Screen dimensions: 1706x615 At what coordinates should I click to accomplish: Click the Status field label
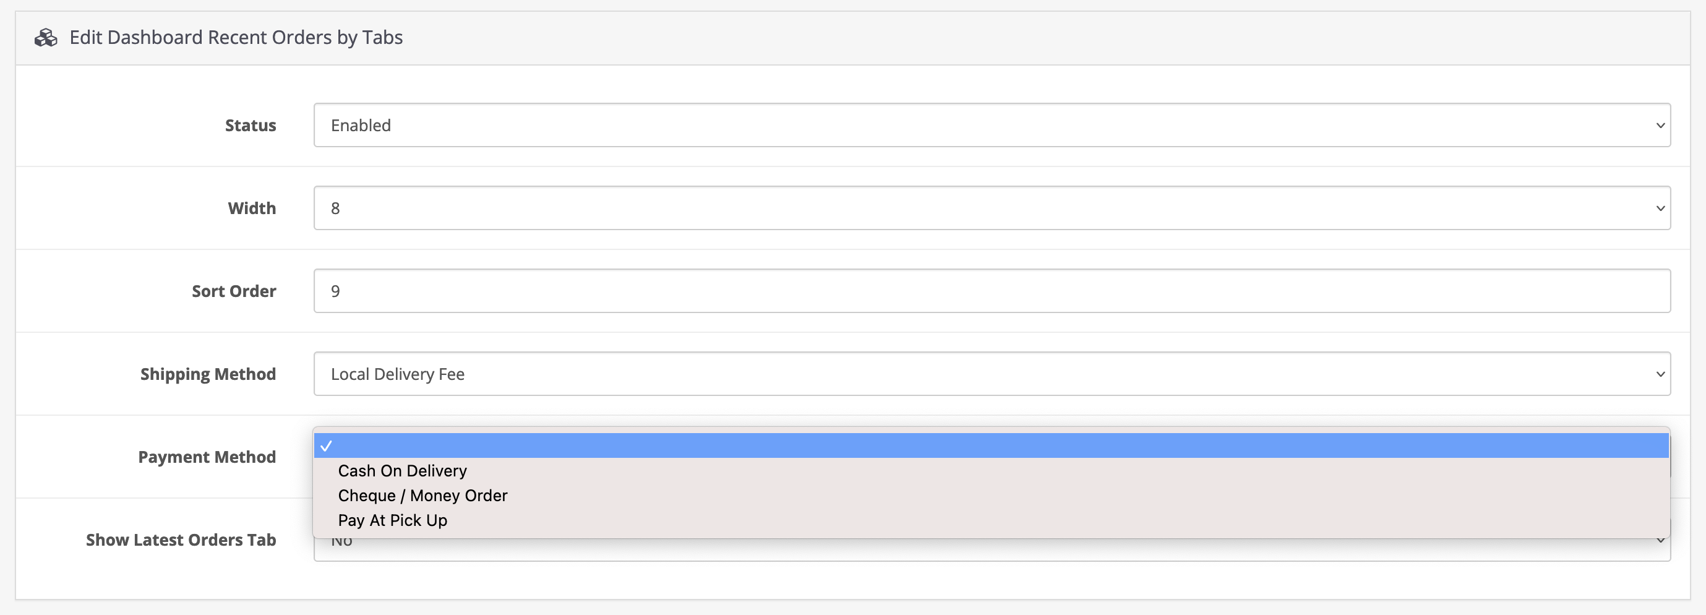[251, 125]
